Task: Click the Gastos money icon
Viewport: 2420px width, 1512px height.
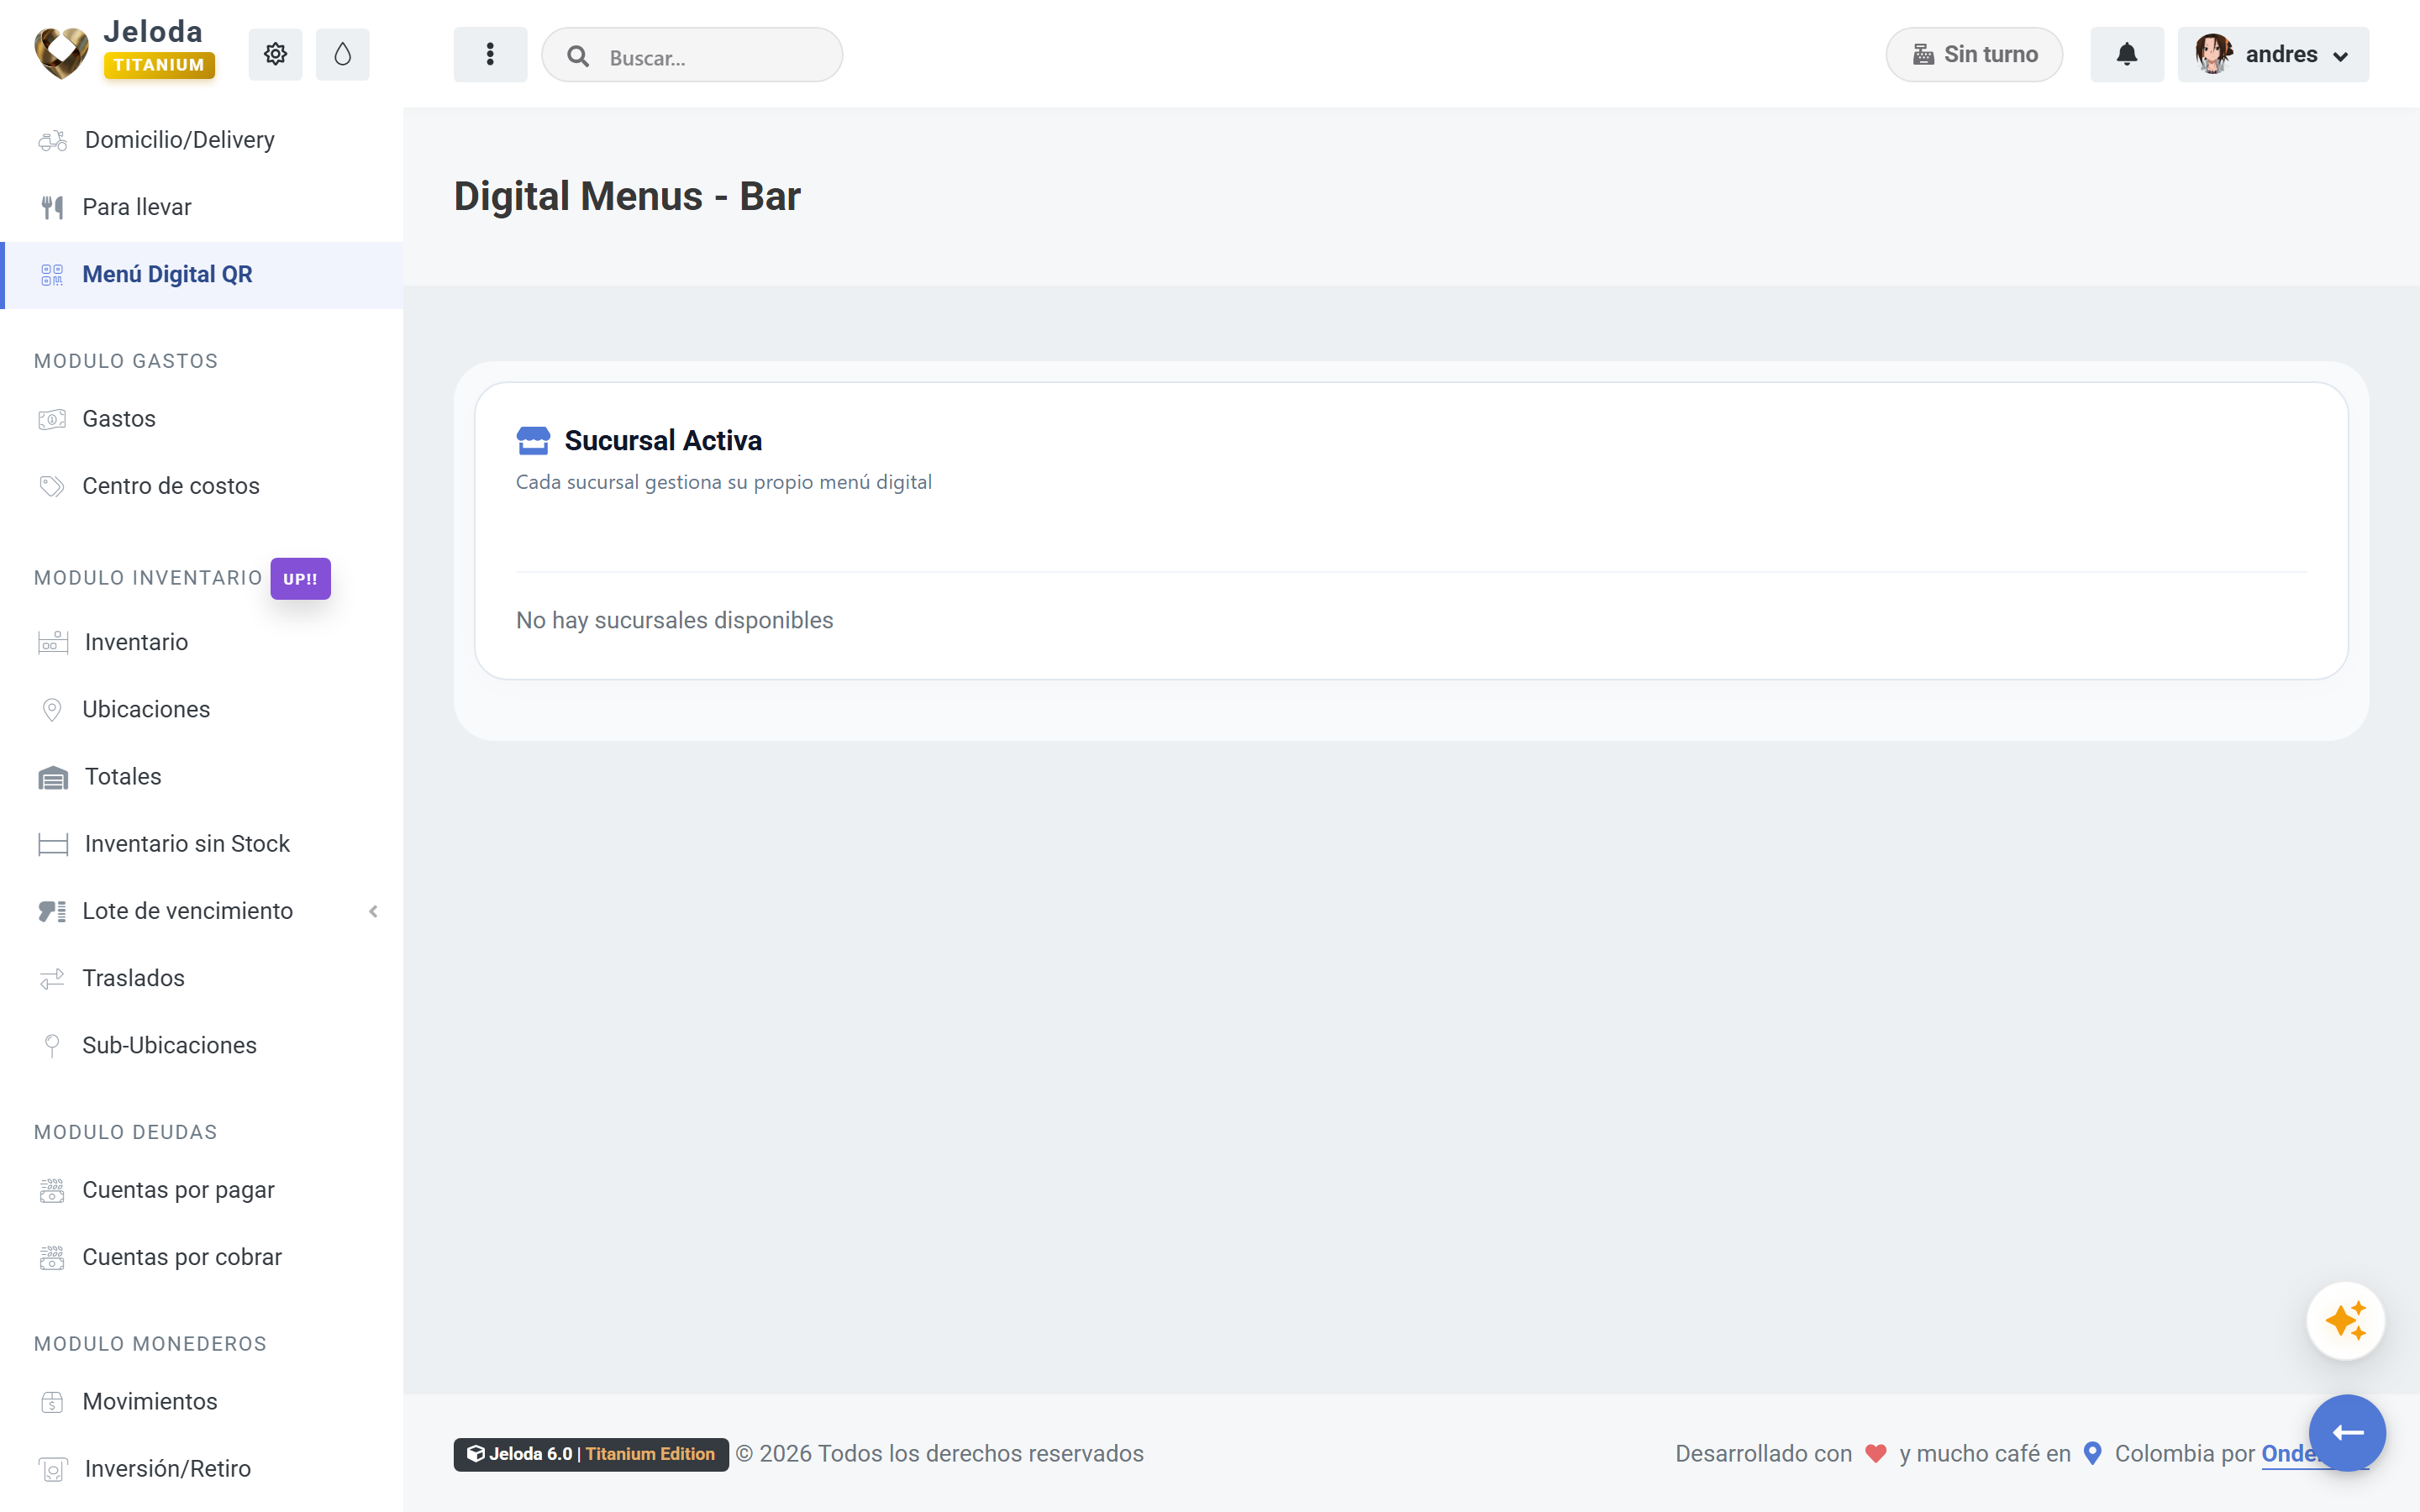Action: click(52, 419)
